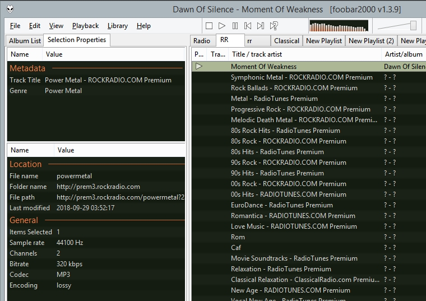426x301 pixels.
Task: Pause playback with the pause icon
Action: [235, 26]
